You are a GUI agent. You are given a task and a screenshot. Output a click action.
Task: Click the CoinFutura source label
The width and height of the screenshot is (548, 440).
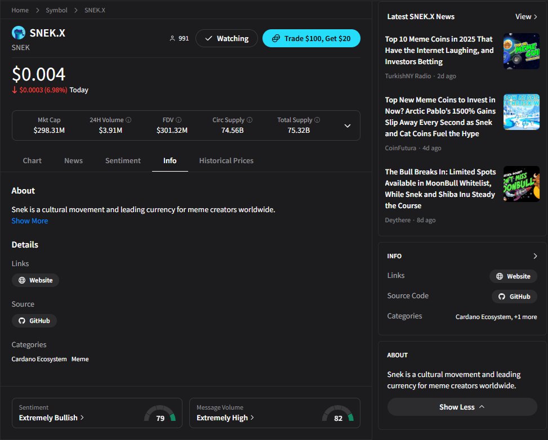tap(400, 148)
